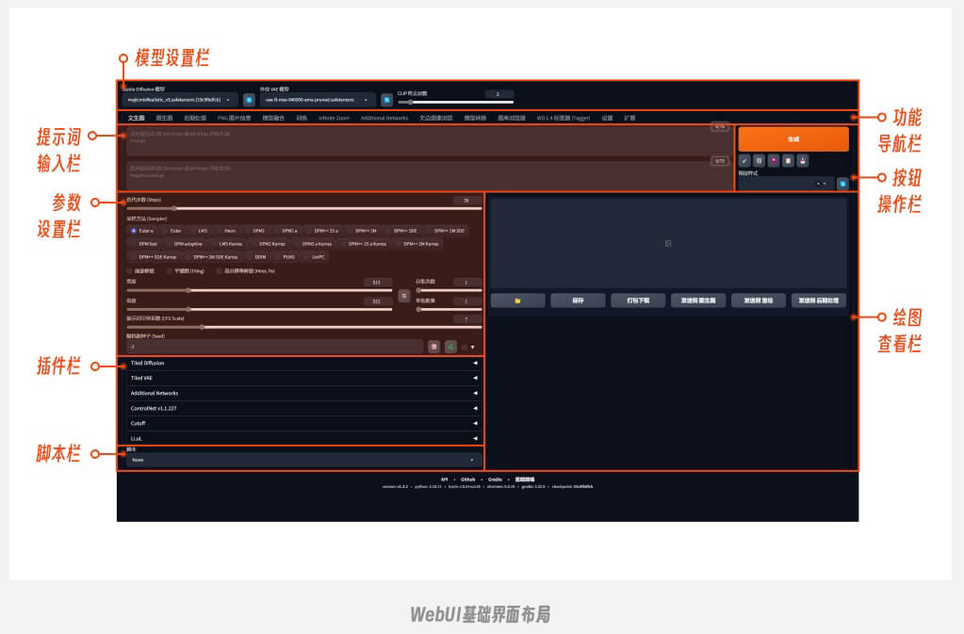964x634 pixels.
Task: Click the save style icon under generate button
Action: click(x=802, y=161)
